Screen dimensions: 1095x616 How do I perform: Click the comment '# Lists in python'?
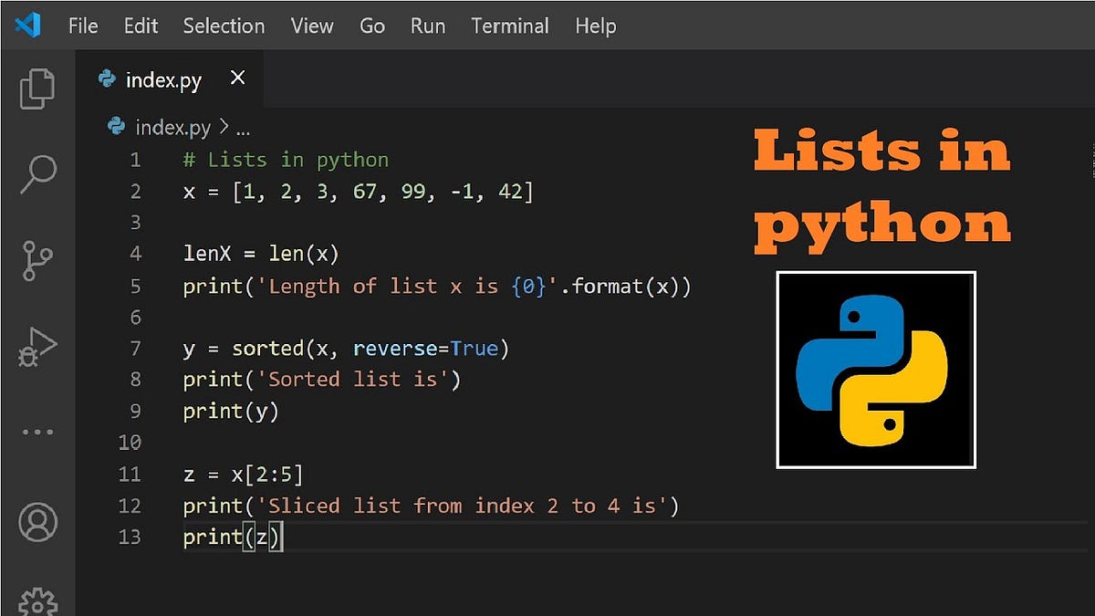click(x=286, y=161)
